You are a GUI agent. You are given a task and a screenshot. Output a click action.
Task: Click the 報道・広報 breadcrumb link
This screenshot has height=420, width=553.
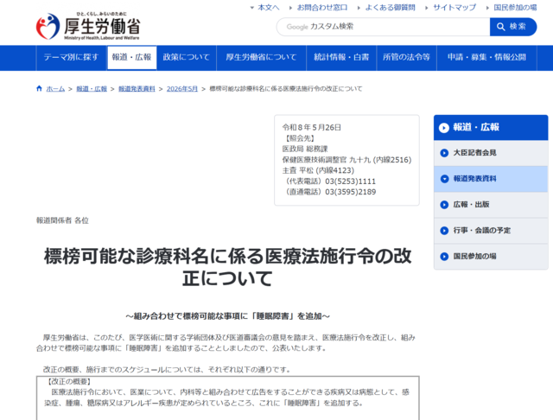(92, 89)
